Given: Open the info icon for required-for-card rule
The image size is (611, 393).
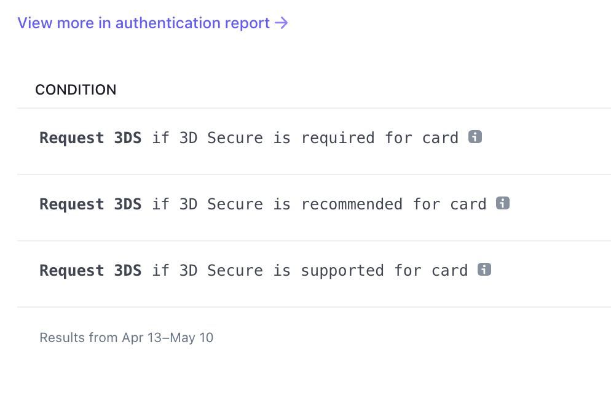Looking at the screenshot, I should (475, 137).
